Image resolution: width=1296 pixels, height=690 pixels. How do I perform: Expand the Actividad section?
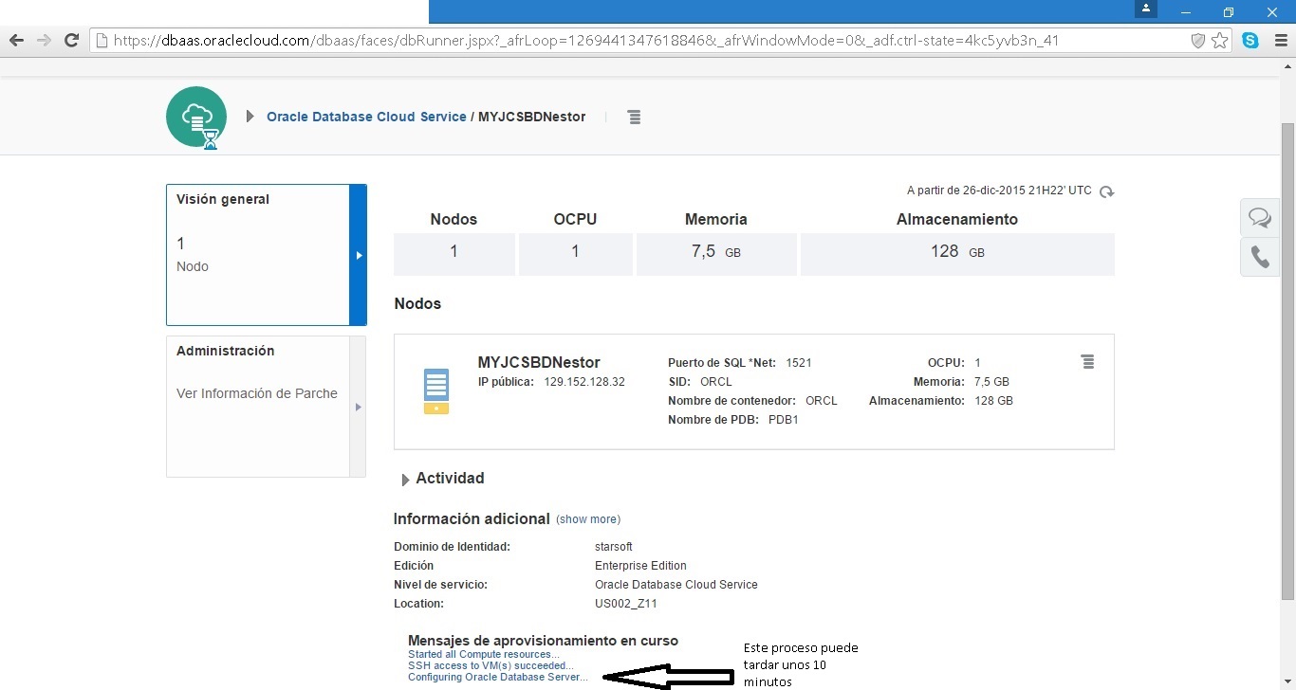click(407, 480)
